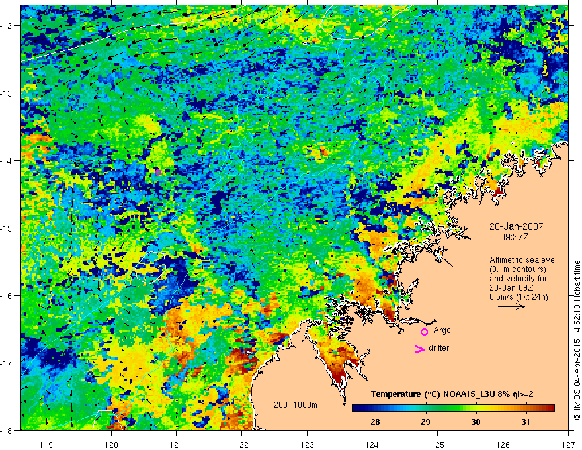582x450 pixels.
Task: Click the latitude axis label "-13"
Action: (x=7, y=93)
